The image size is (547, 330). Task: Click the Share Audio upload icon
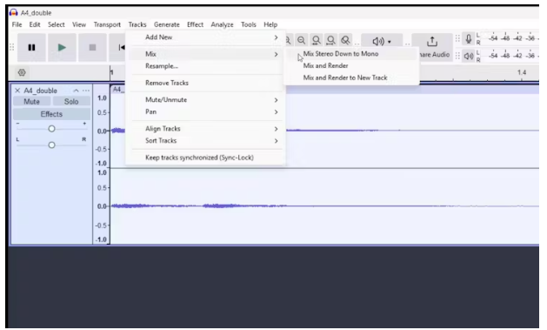tap(432, 42)
